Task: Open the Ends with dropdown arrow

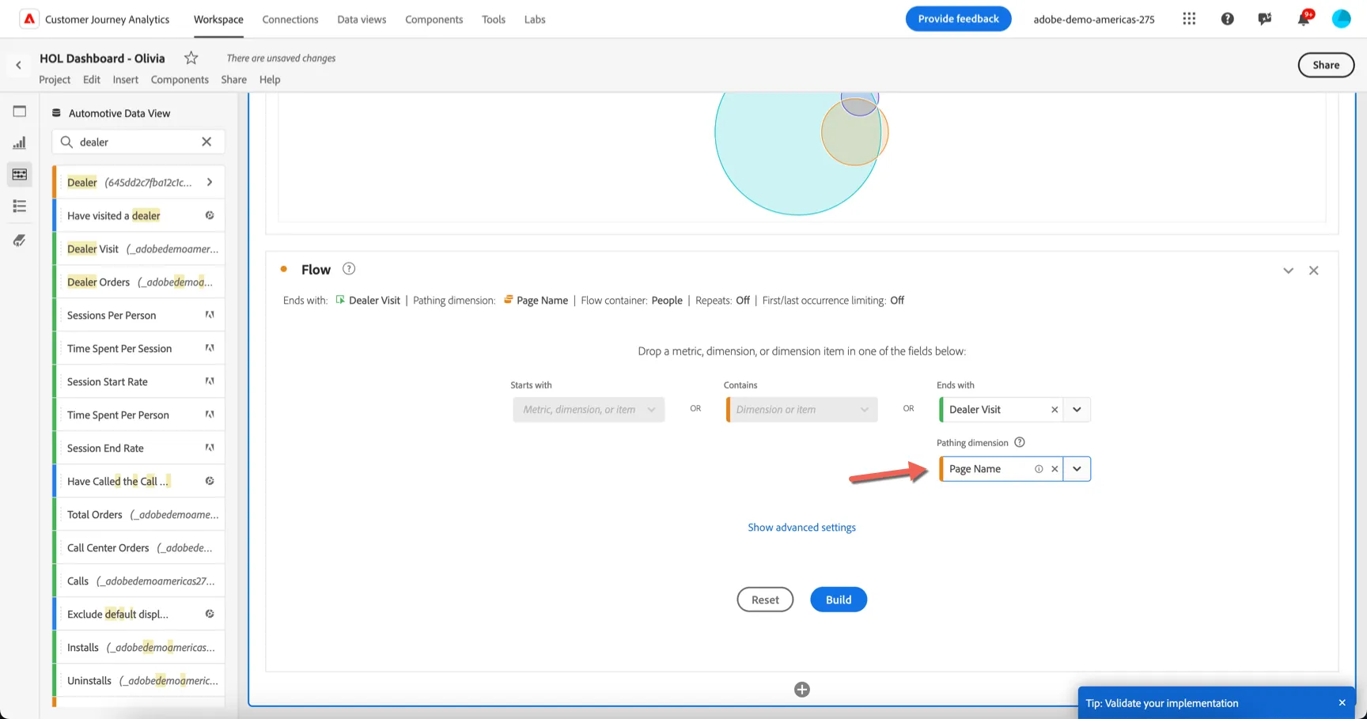Action: point(1077,410)
